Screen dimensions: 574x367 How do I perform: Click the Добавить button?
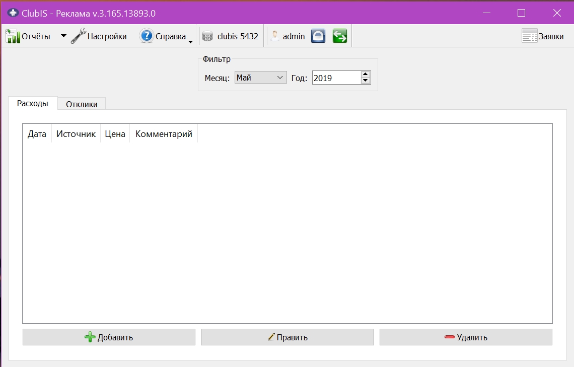tap(109, 337)
